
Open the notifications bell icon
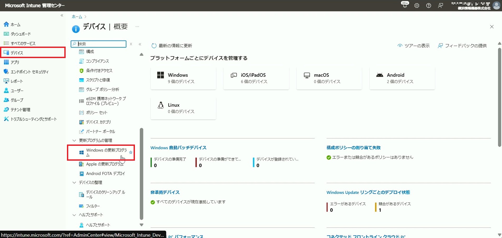(404, 5)
